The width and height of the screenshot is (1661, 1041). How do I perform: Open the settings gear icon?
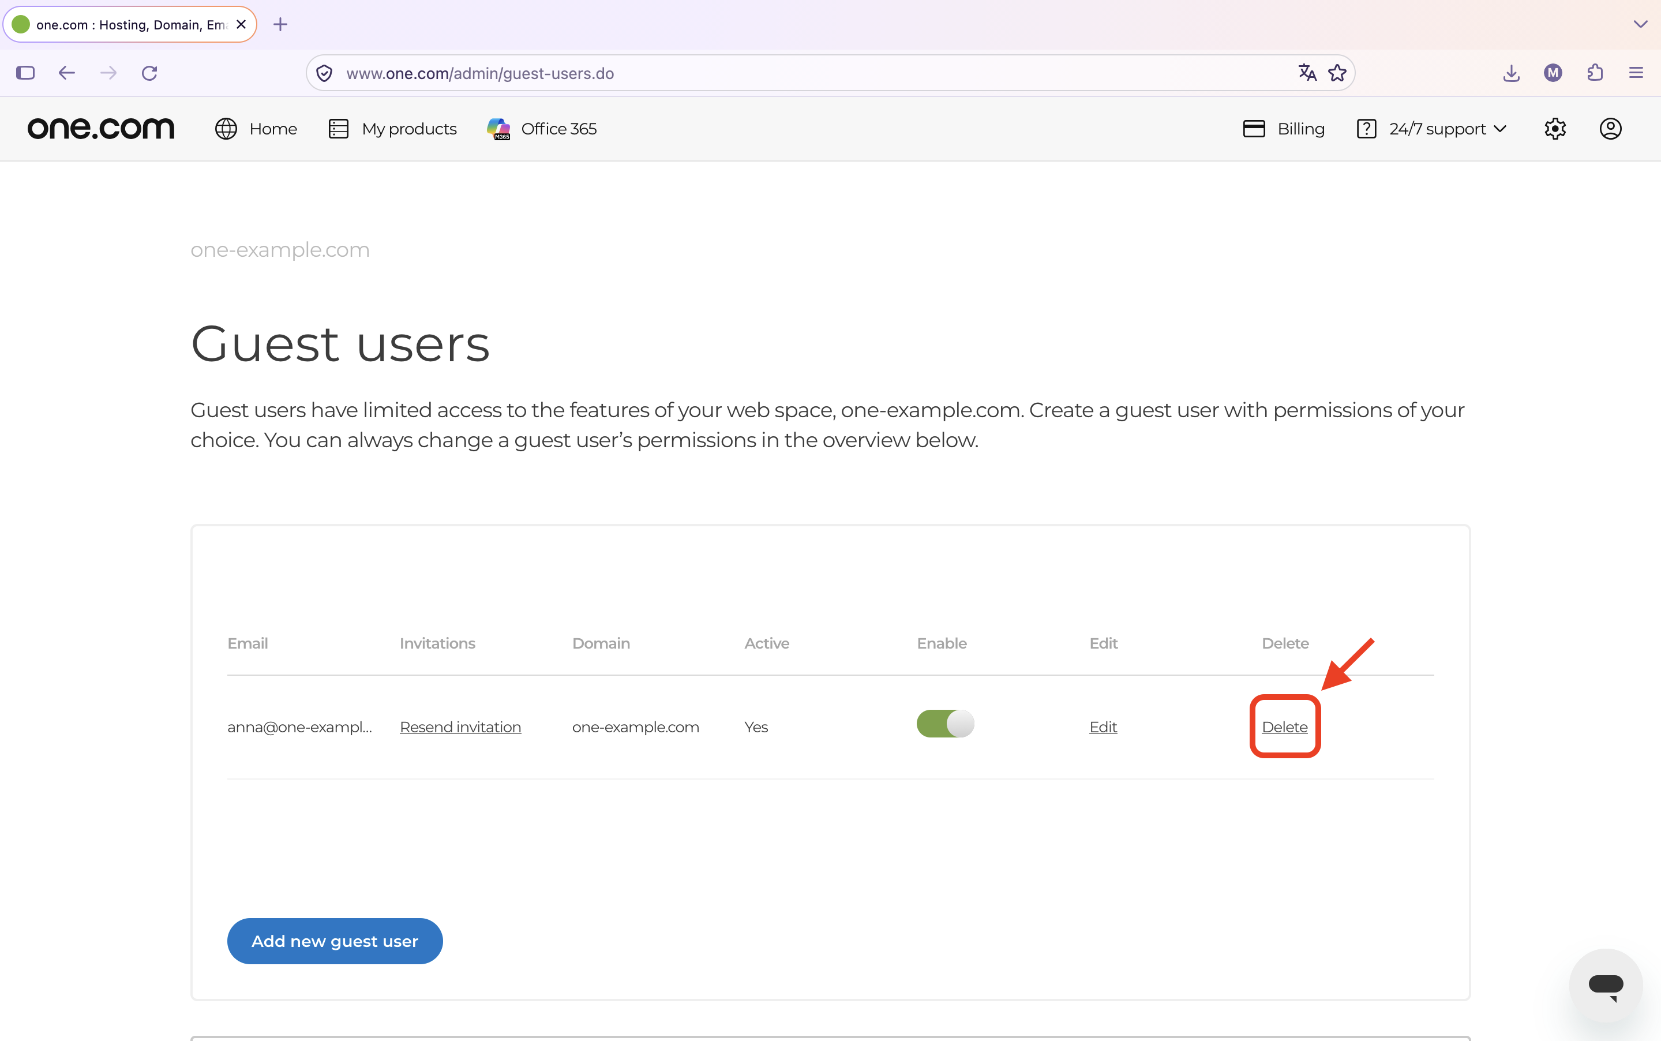[x=1555, y=129]
